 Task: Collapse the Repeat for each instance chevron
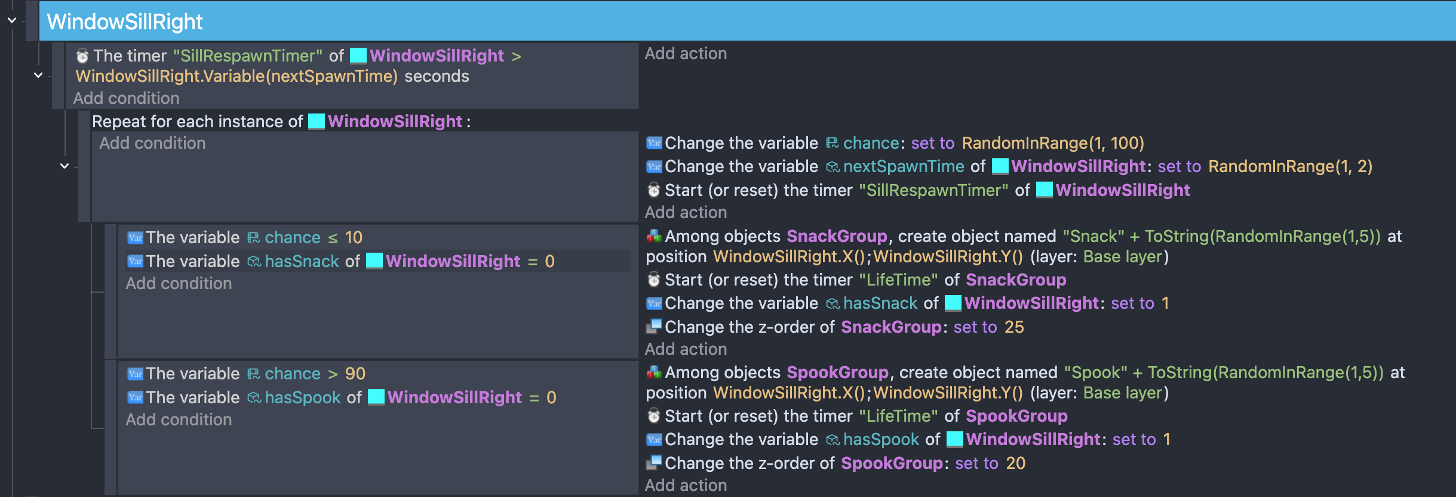[64, 166]
